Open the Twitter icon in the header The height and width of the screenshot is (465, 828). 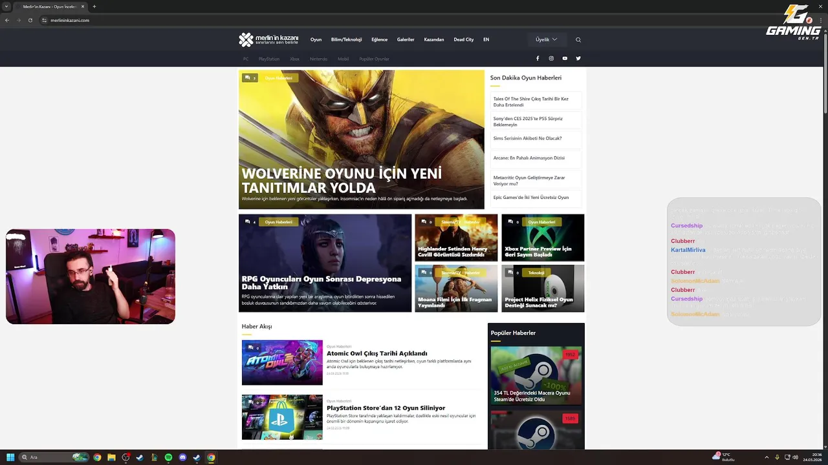(x=578, y=58)
